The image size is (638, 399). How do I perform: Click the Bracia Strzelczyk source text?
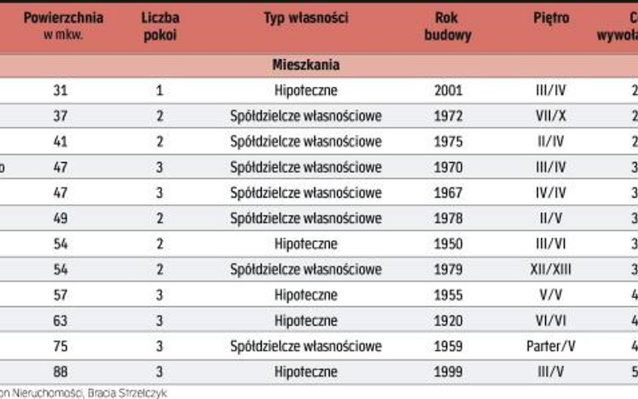127,394
